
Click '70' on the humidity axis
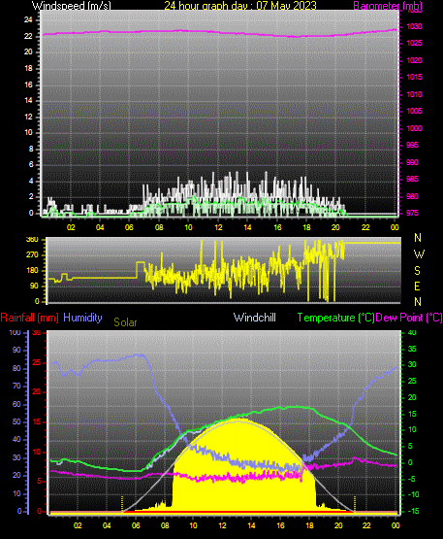click(x=16, y=387)
